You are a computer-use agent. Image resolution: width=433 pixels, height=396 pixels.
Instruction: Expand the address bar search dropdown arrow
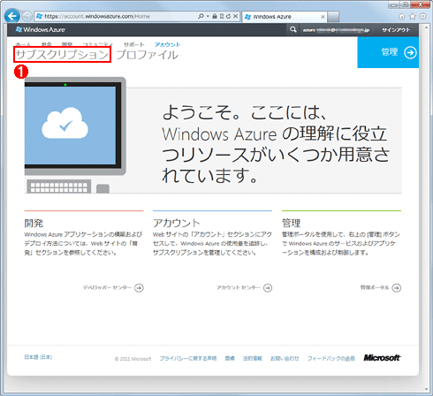point(208,17)
